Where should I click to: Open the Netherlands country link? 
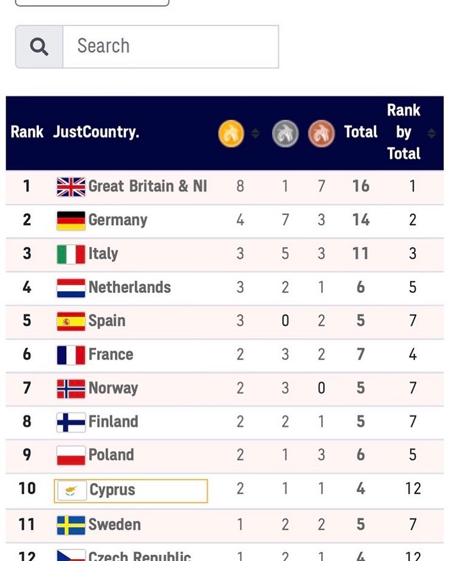pyautogui.click(x=129, y=288)
